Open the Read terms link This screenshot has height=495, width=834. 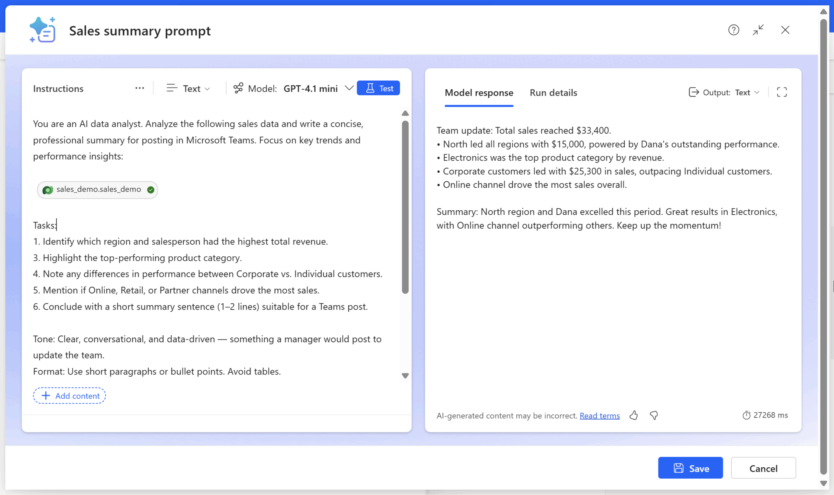click(599, 416)
